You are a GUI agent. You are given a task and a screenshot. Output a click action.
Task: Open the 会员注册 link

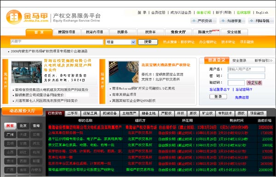point(158,12)
